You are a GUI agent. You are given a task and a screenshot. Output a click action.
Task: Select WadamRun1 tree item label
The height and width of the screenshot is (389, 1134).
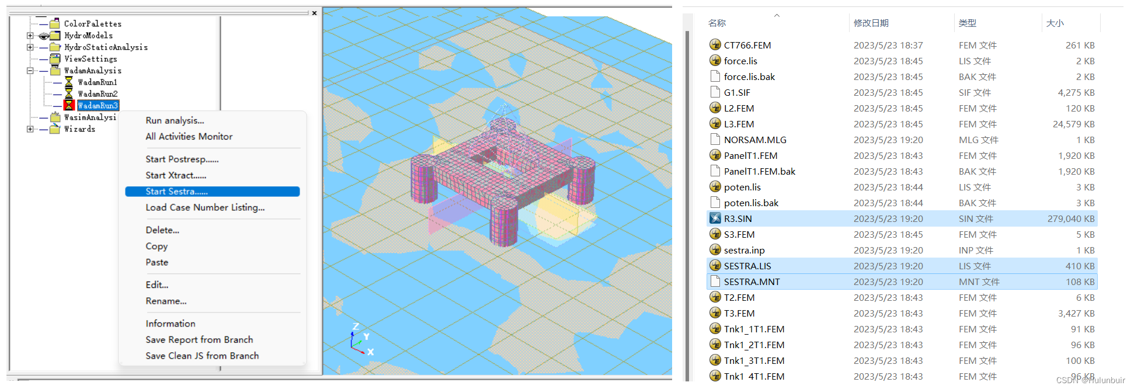coord(98,82)
